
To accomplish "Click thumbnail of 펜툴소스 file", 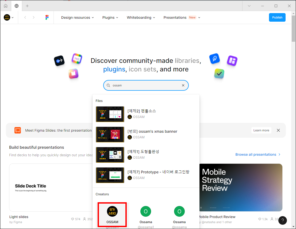I will pyautogui.click(x=110, y=114).
